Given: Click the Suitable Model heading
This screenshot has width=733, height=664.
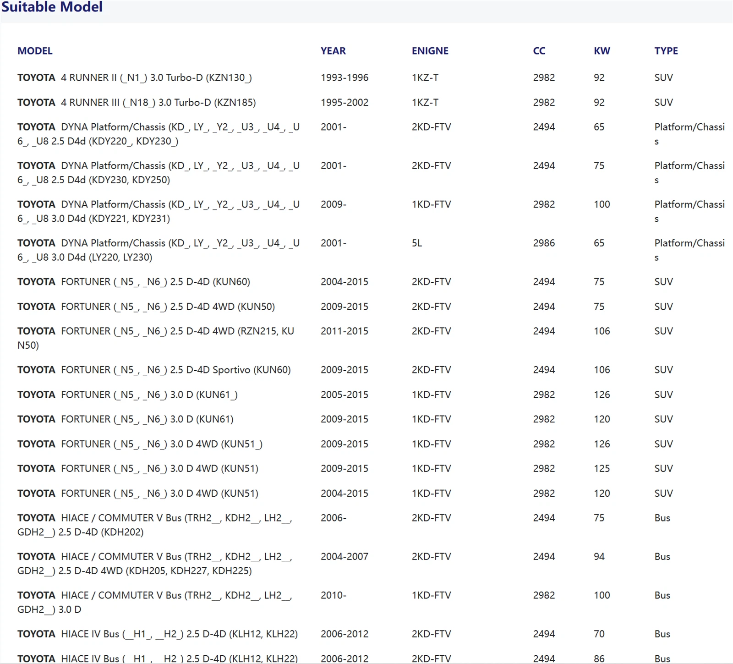Looking at the screenshot, I should [52, 7].
